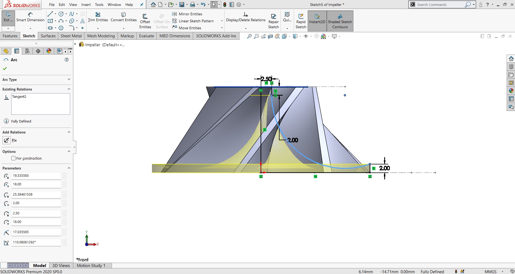
Task: Open Trim Entities dropdown arrow
Action: click(98, 28)
